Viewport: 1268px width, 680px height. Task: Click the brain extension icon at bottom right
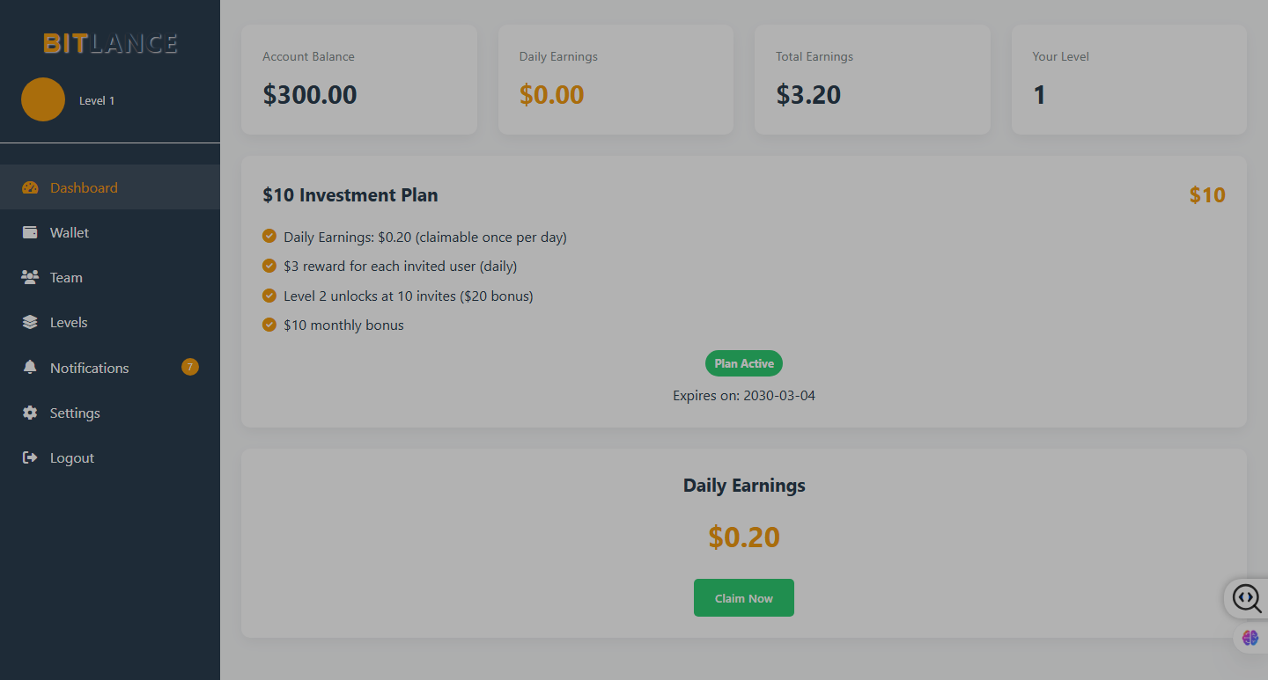1250,638
